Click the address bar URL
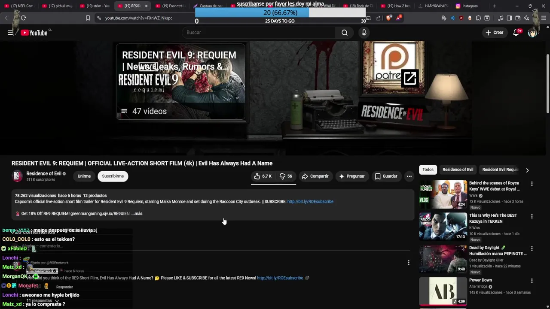This screenshot has width=550, height=309. (x=139, y=18)
